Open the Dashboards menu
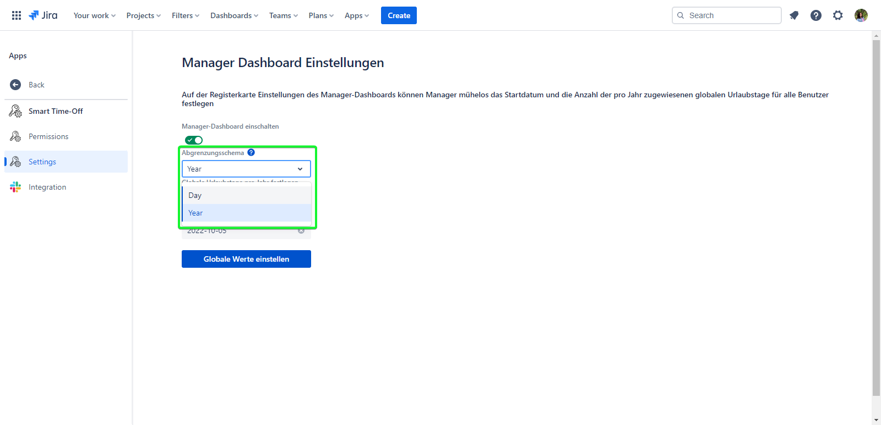Viewport: 881px width, 425px height. coord(234,15)
